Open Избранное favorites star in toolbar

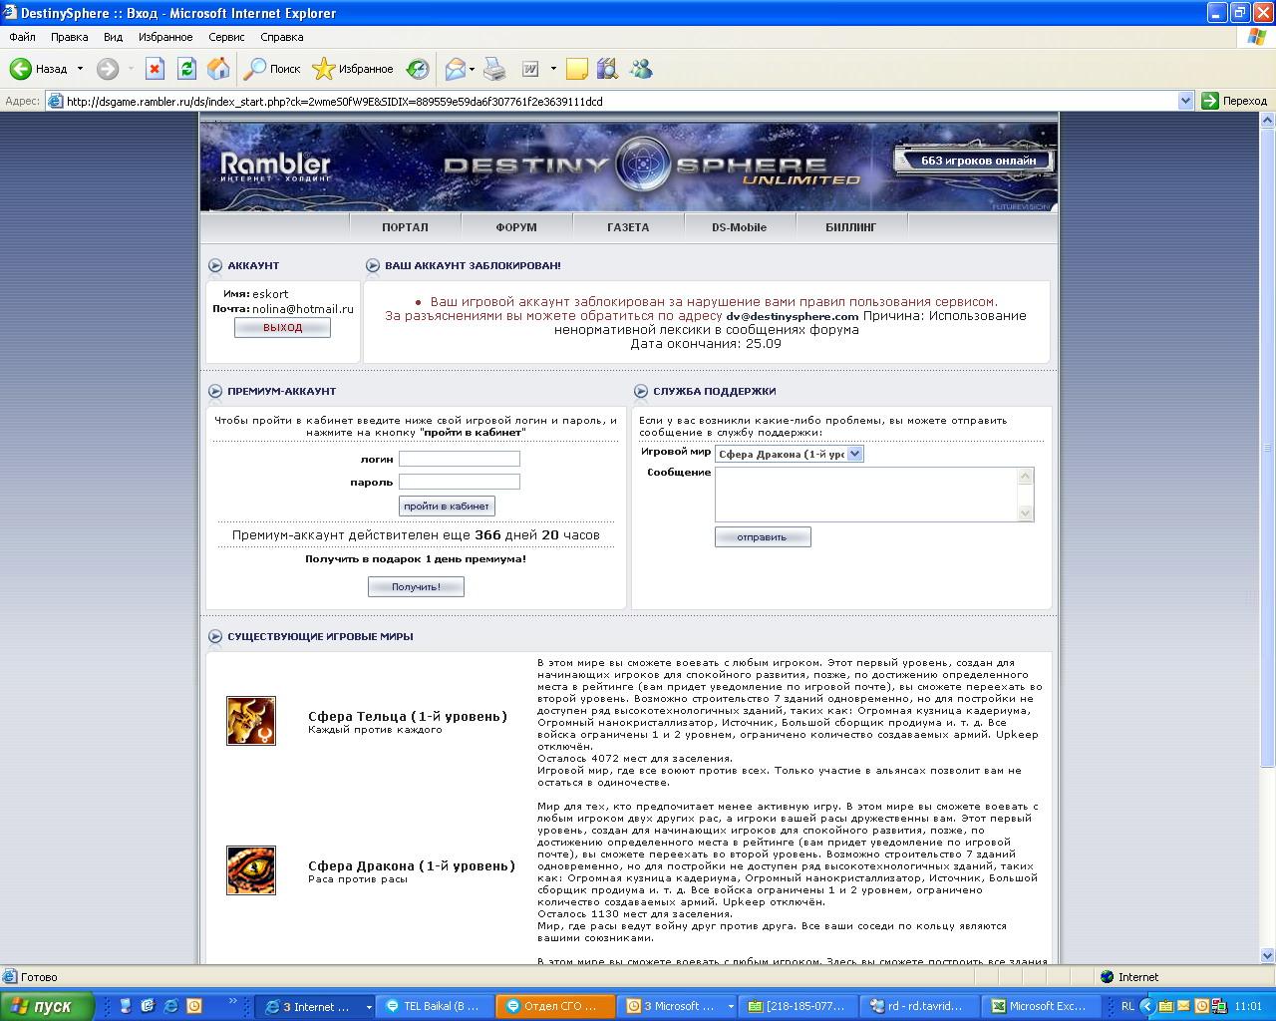(353, 69)
